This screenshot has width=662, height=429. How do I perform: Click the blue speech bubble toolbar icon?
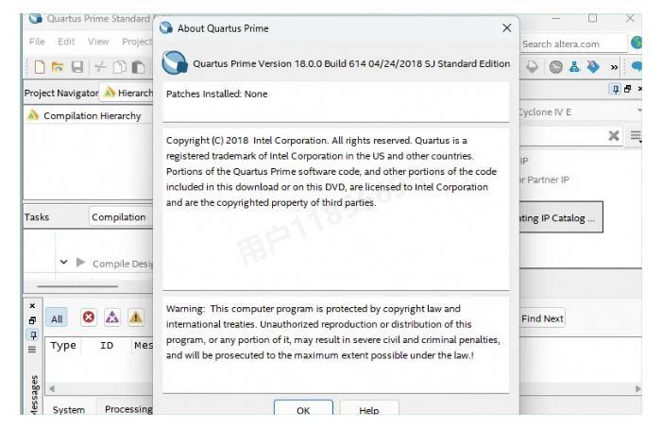pos(637,67)
